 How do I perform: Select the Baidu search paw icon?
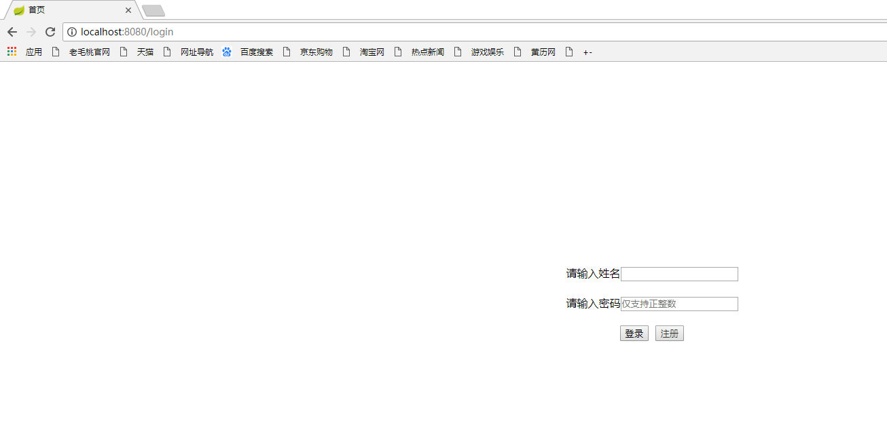coord(226,52)
